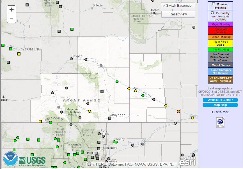The width and height of the screenshot is (243, 169).
Task: Select the Major Flooding legend swatch
Action: (x=220, y=24)
